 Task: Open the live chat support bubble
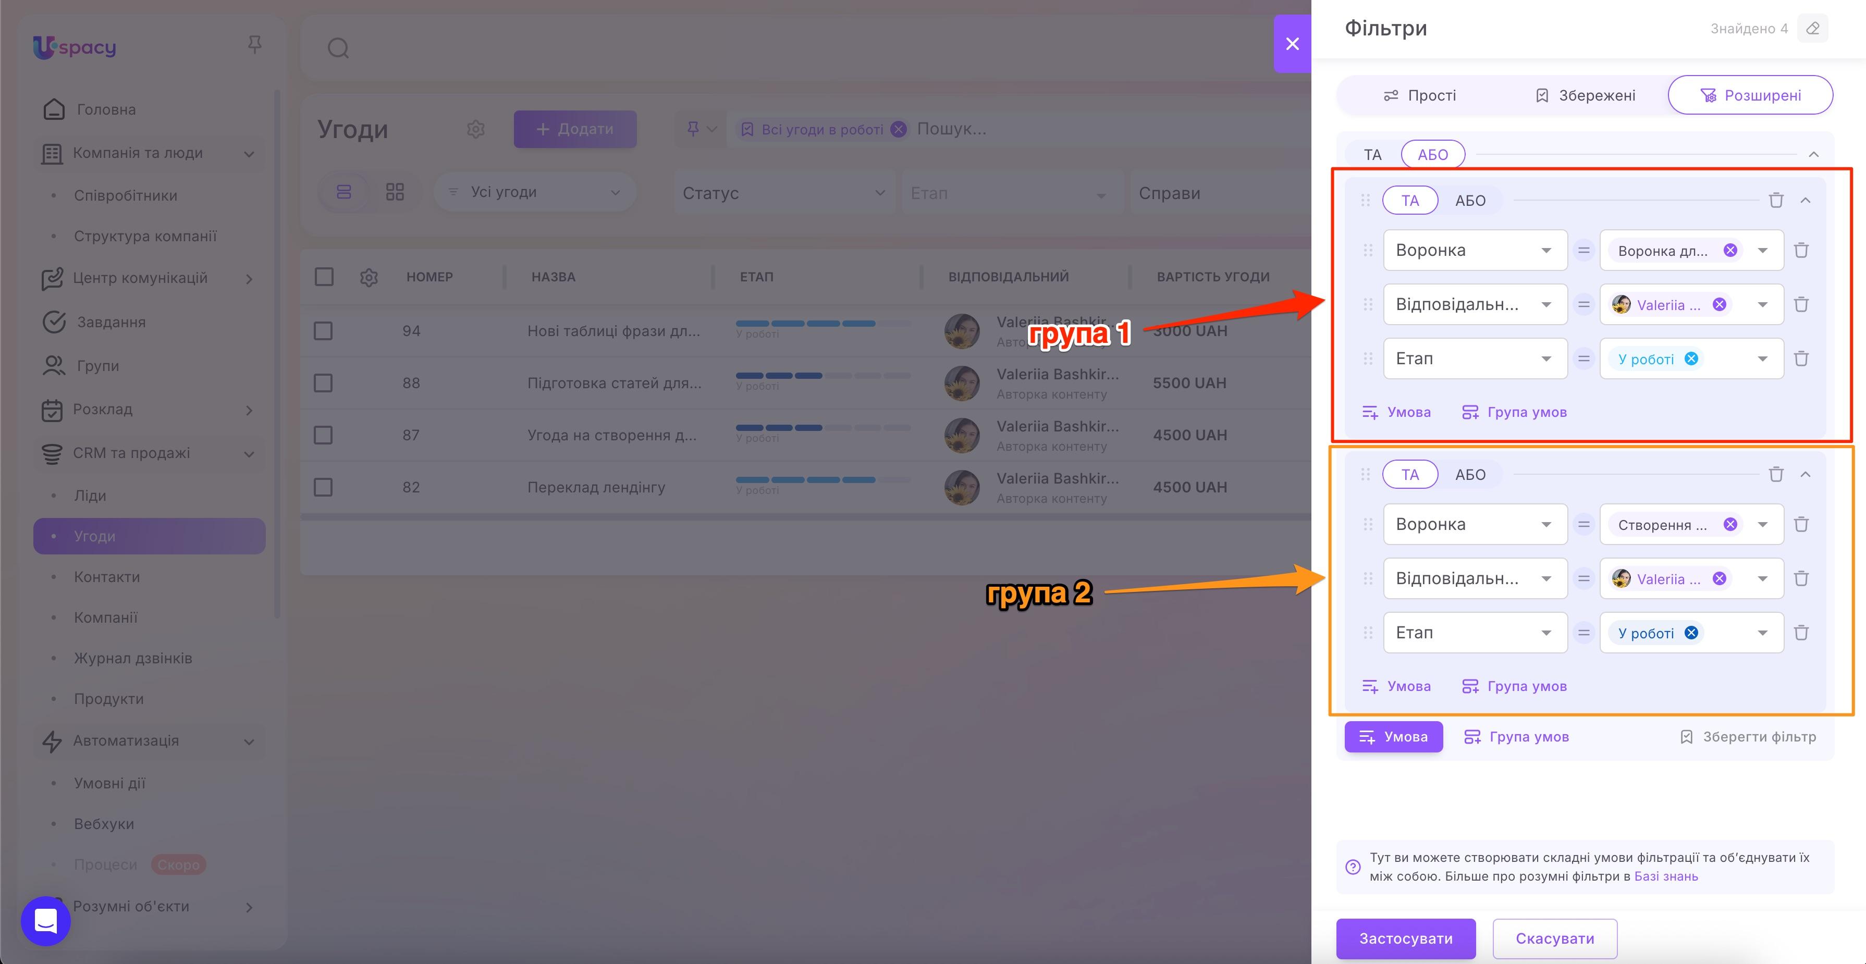[45, 921]
